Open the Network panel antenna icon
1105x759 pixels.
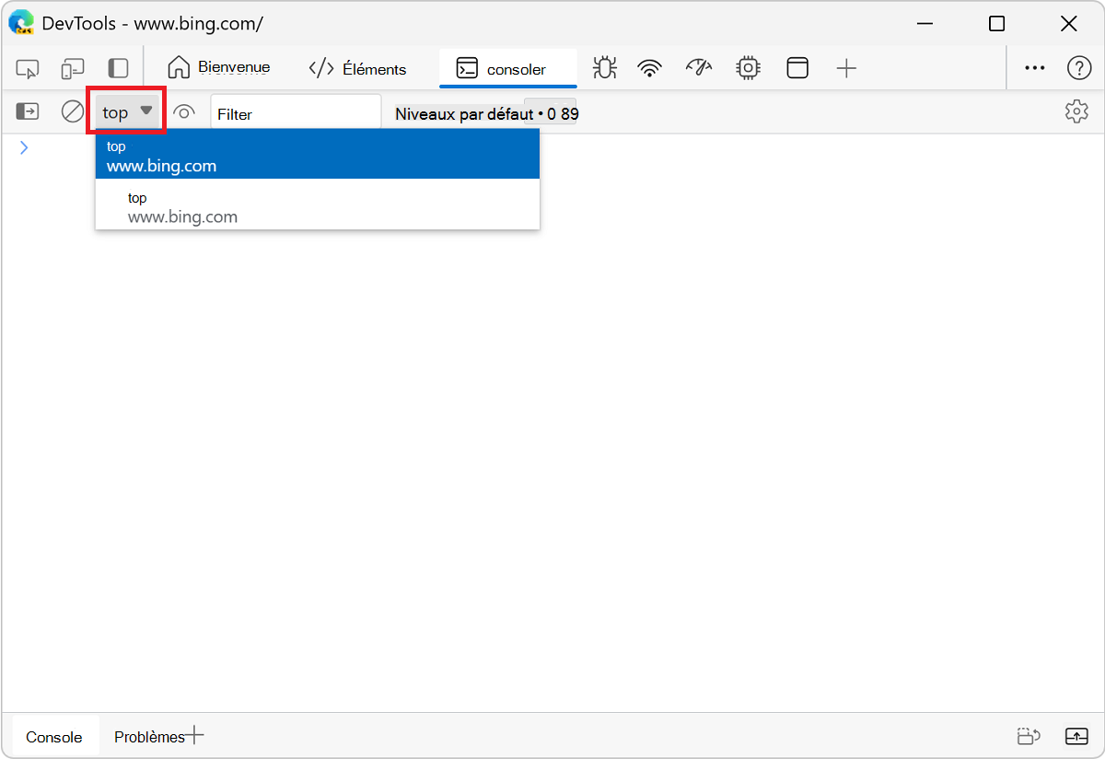coord(649,67)
